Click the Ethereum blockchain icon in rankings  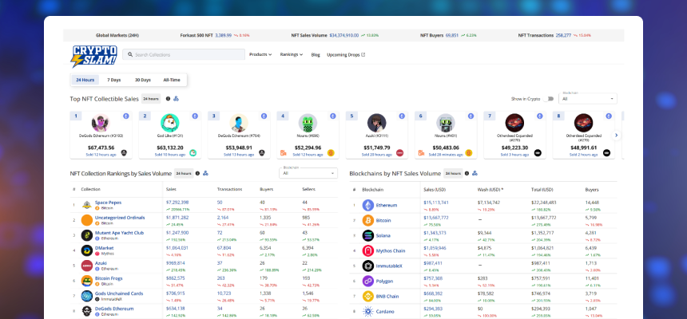[x=368, y=205]
